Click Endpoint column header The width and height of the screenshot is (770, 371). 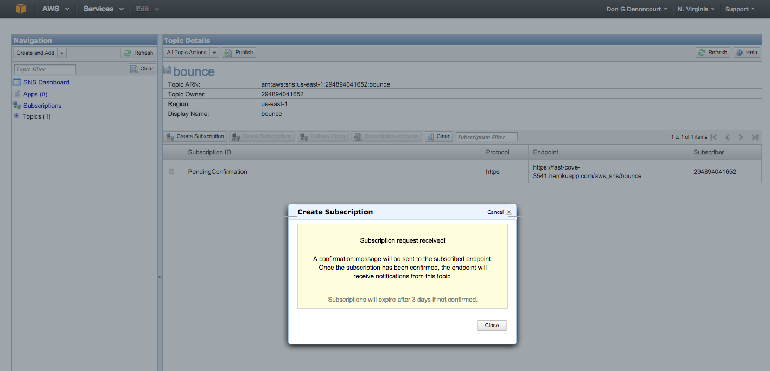[608, 152]
